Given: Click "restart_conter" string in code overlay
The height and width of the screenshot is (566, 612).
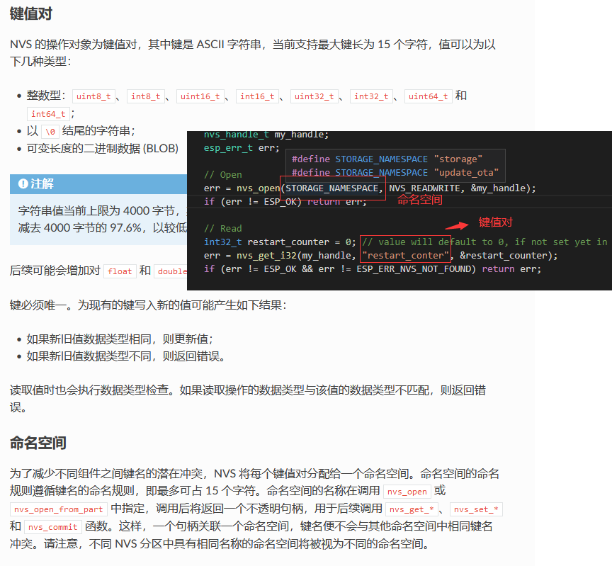Looking at the screenshot, I should click(x=406, y=255).
